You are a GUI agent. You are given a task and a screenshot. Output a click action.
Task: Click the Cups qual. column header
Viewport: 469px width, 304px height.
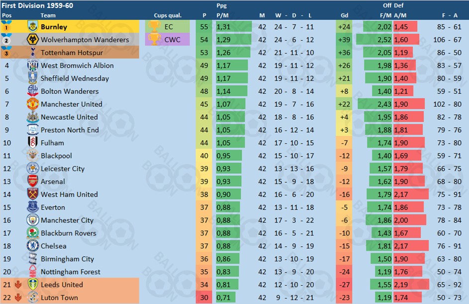pos(168,15)
